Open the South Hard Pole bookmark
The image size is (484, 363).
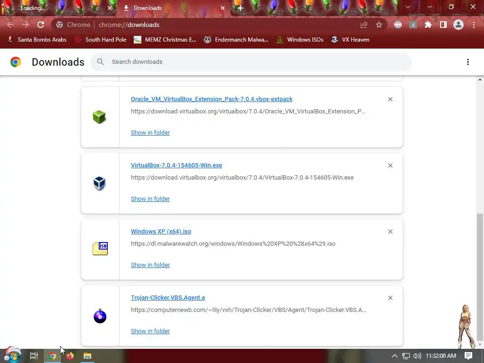click(101, 40)
